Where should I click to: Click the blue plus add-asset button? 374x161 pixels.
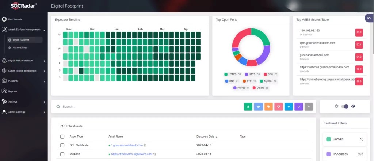(289, 107)
